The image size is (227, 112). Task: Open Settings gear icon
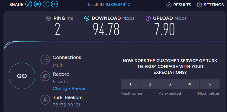[199, 5]
